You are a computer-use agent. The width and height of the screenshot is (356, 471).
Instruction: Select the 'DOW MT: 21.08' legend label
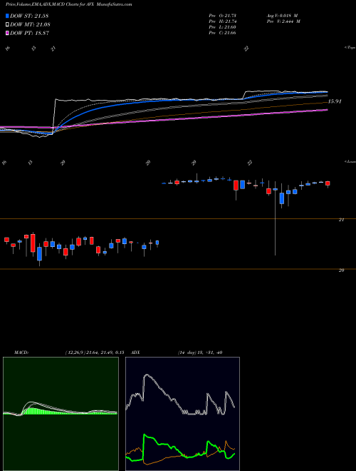(30, 25)
